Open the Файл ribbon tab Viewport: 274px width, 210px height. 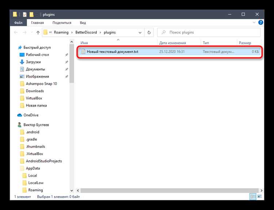pos(18,23)
